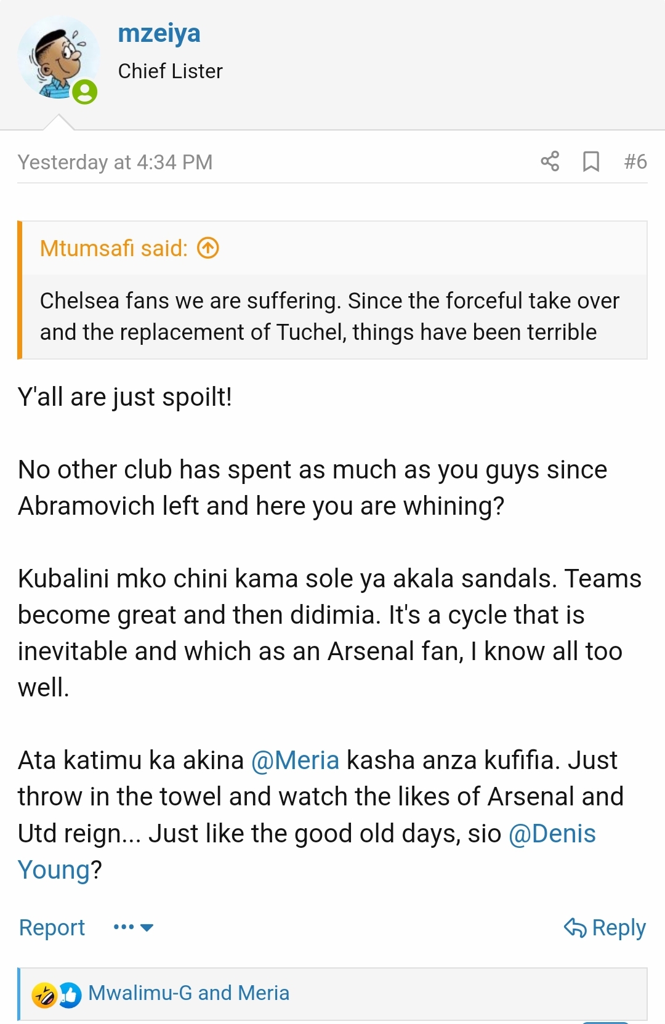Open the mzeiya cartoon avatar picture

point(58,59)
